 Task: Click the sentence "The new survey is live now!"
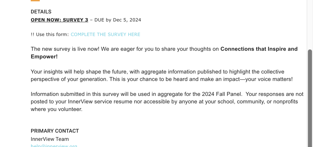pos(65,49)
